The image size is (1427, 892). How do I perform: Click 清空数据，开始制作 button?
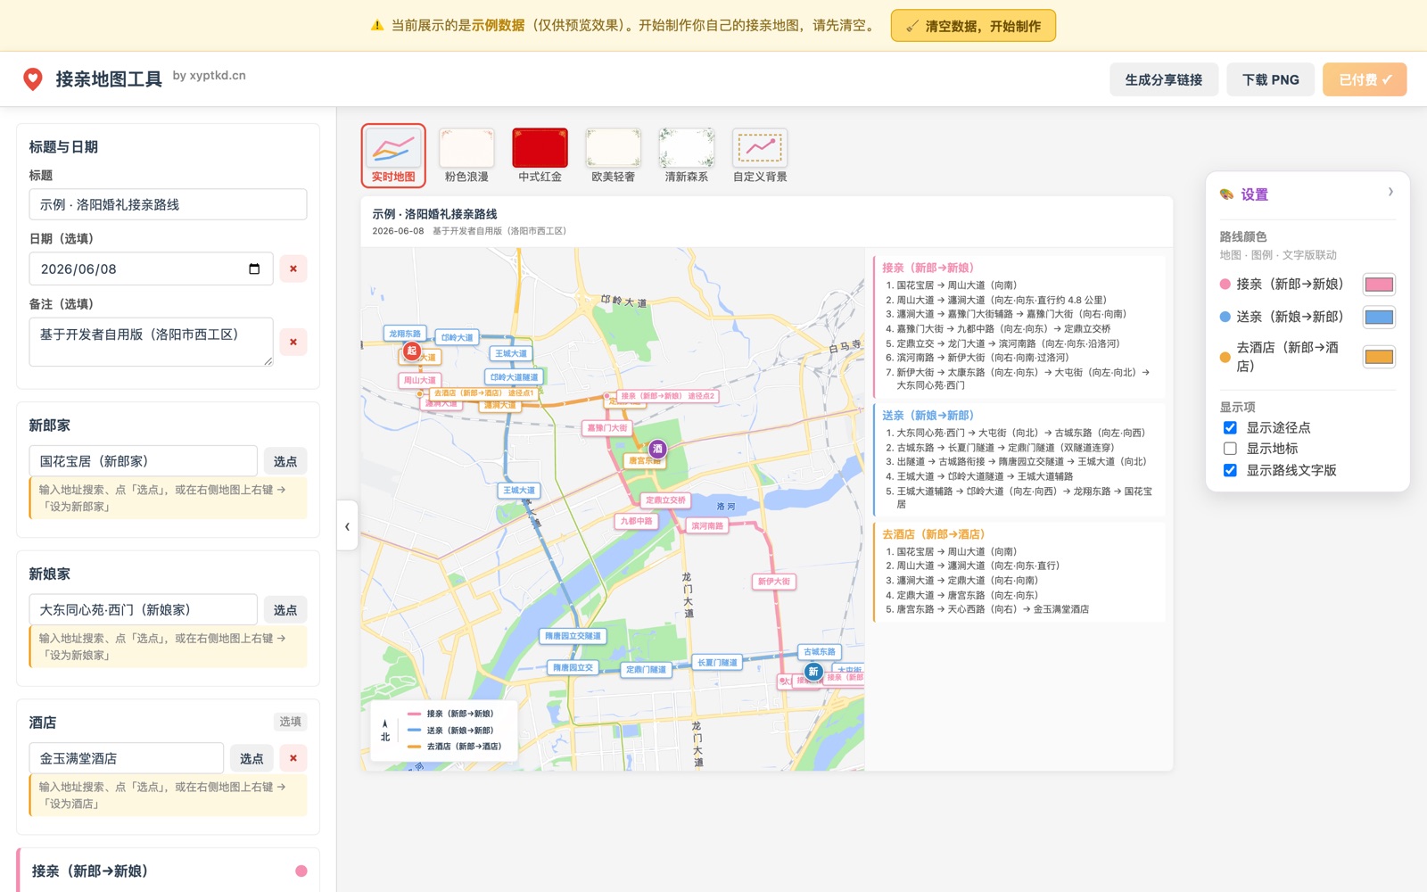(973, 26)
